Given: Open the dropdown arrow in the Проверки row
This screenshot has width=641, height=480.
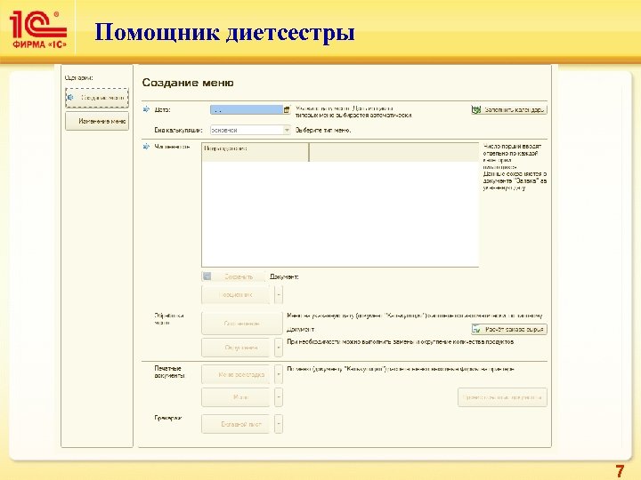Looking at the screenshot, I should tap(279, 424).
